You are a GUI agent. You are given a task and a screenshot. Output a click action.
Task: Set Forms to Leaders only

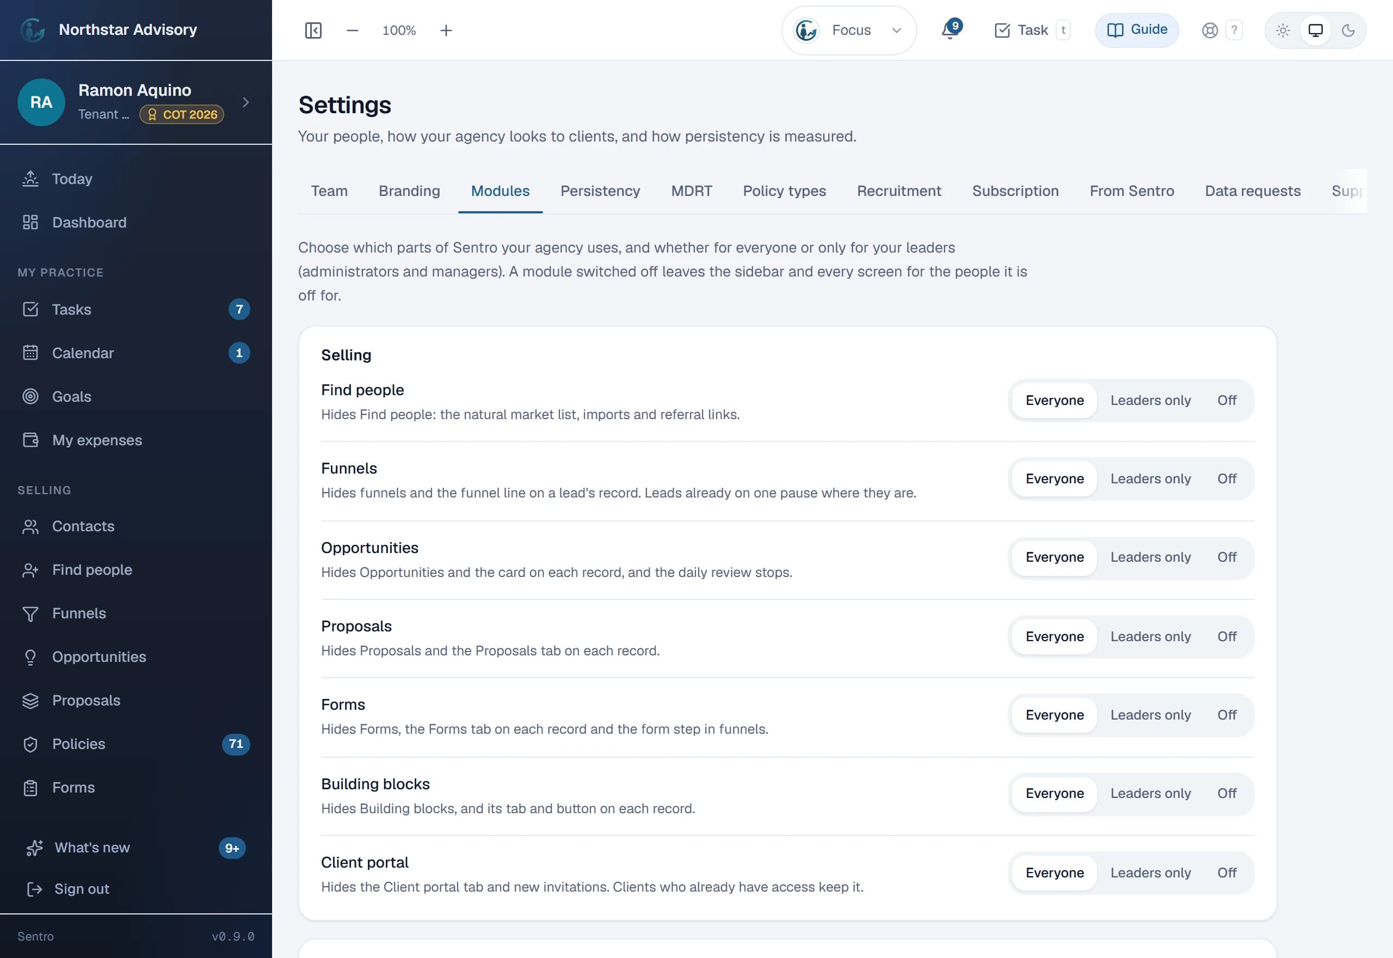point(1150,715)
